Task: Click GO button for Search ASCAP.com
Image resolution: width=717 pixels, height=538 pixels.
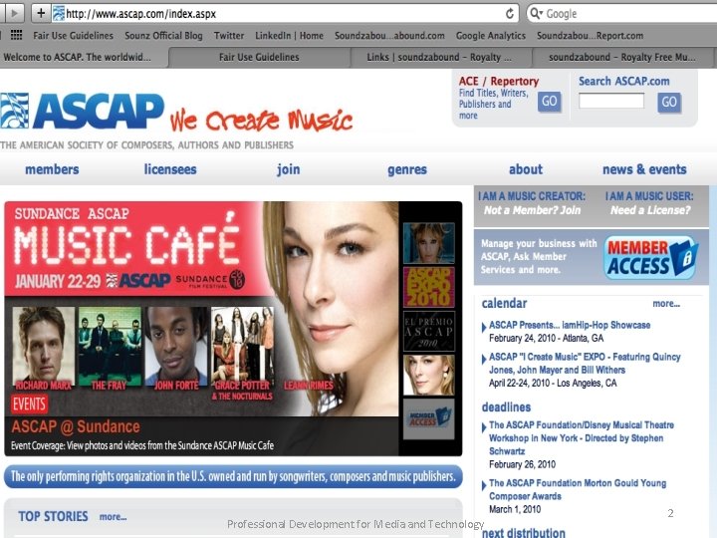Action: [x=669, y=102]
